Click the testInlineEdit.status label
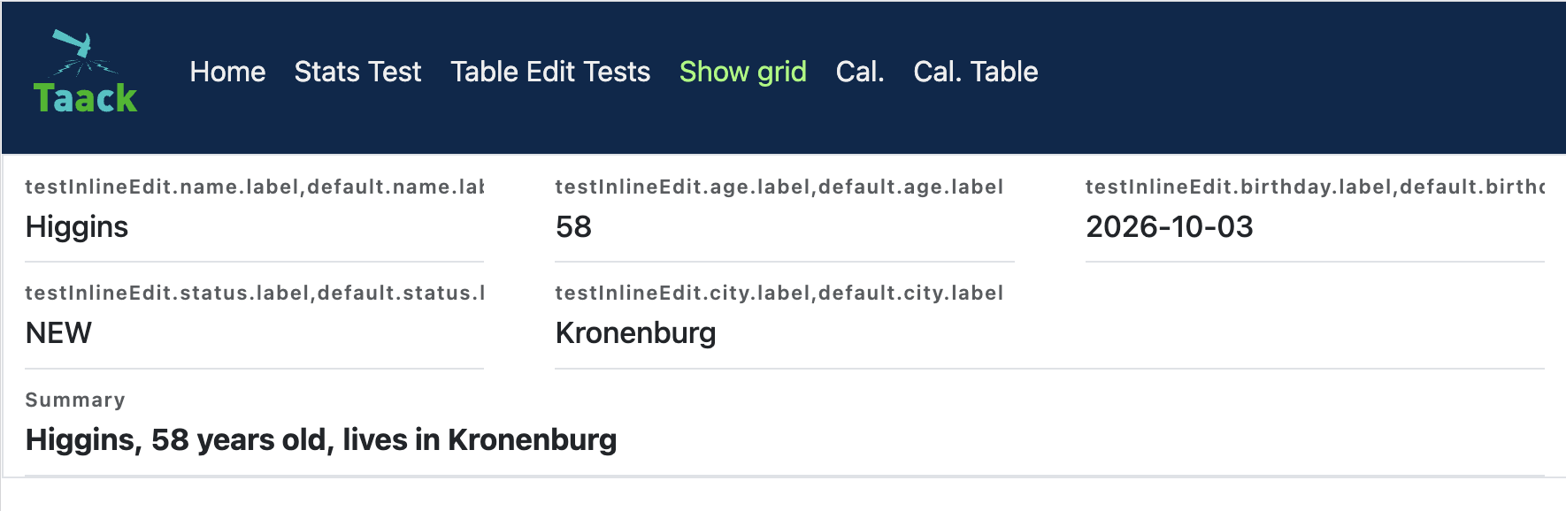The height and width of the screenshot is (511, 1566). click(x=254, y=293)
